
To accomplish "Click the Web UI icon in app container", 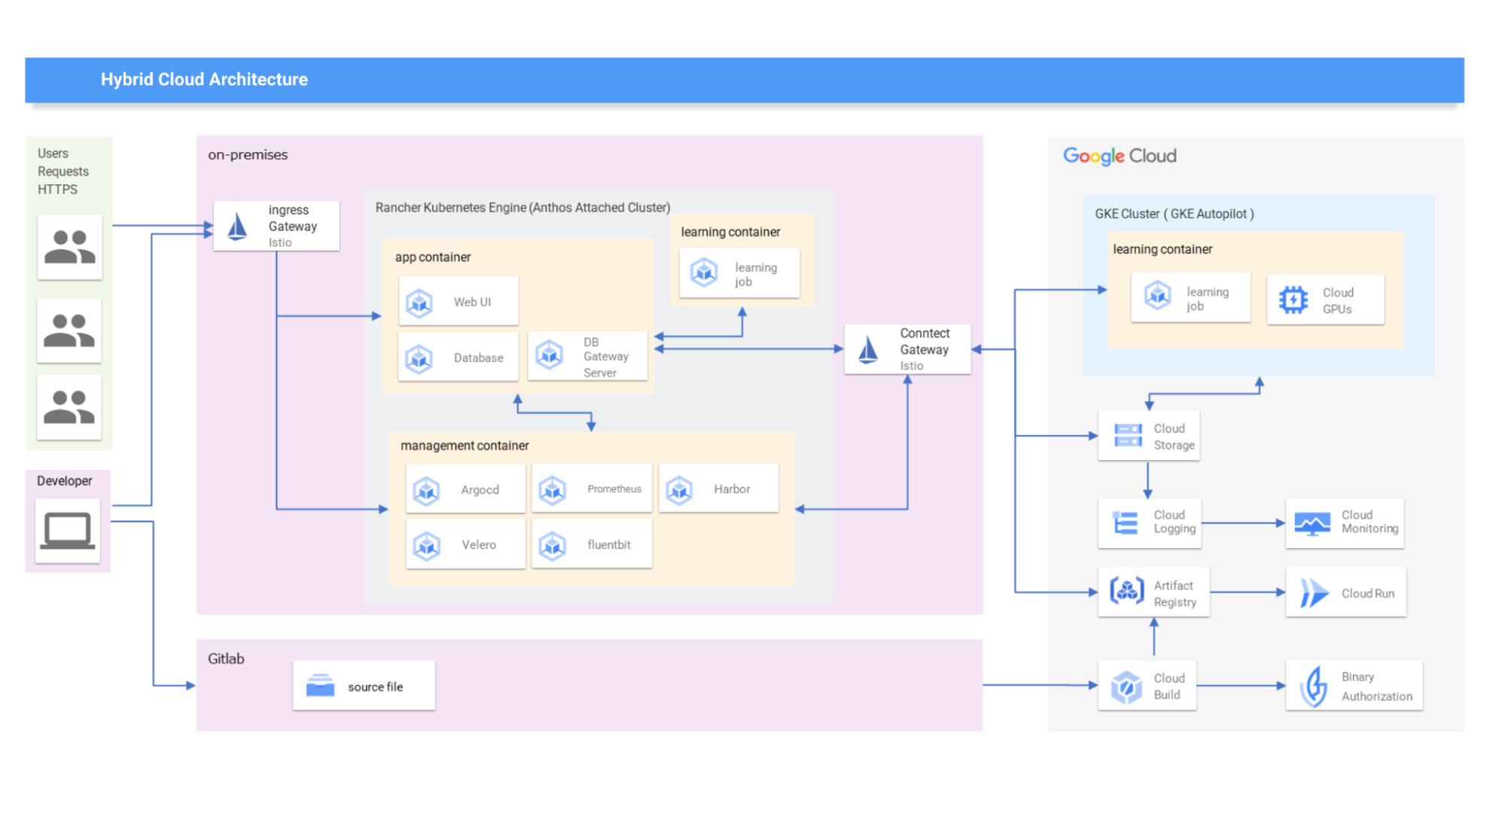I will pyautogui.click(x=419, y=302).
